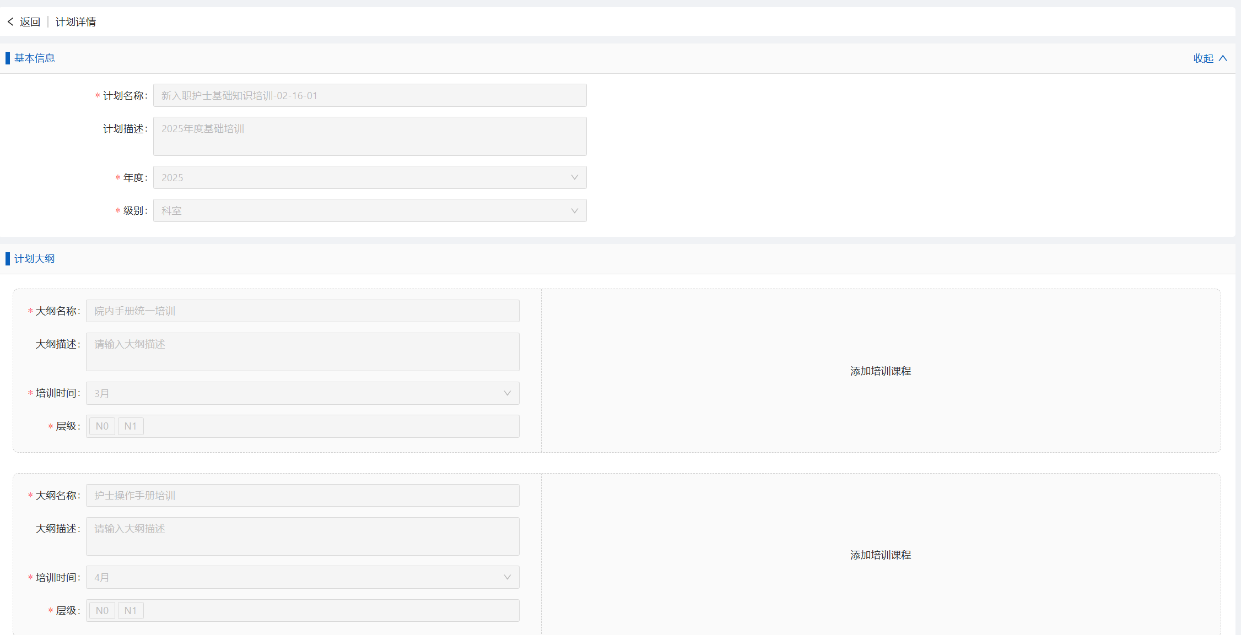Select the N0 tag in the second outline
Viewport: 1241px width, 635px height.
102,611
